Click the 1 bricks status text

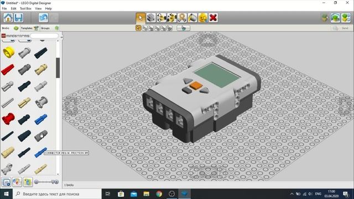pyautogui.click(x=69, y=185)
